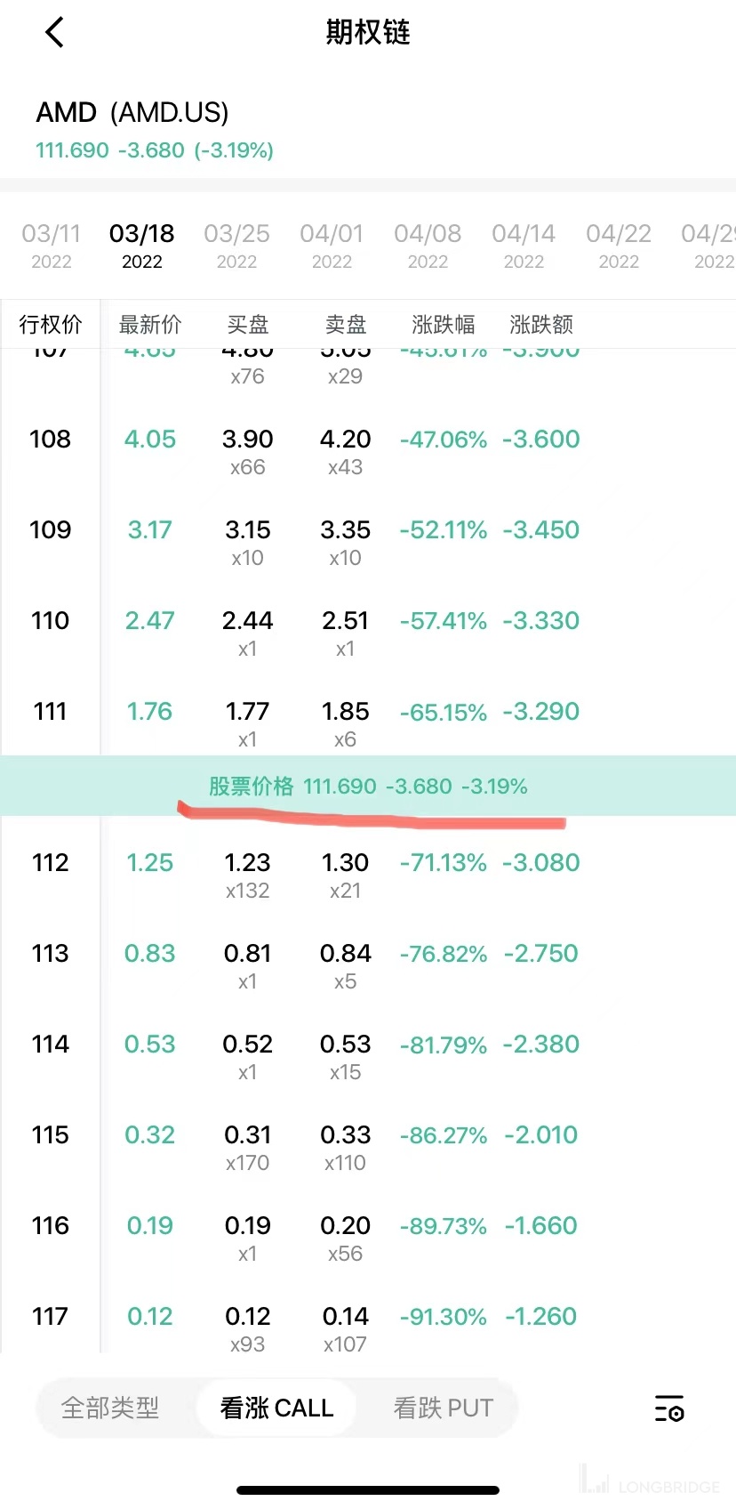This screenshot has width=736, height=1509.
Task: Open the 112 strike call option
Action: tap(50, 863)
